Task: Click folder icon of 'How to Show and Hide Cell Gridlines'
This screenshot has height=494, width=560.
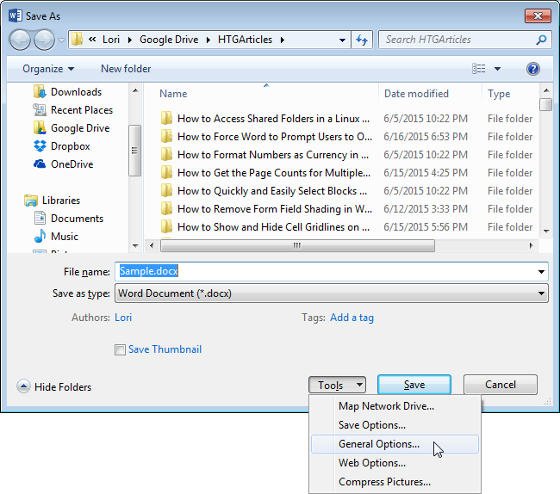Action: point(166,227)
